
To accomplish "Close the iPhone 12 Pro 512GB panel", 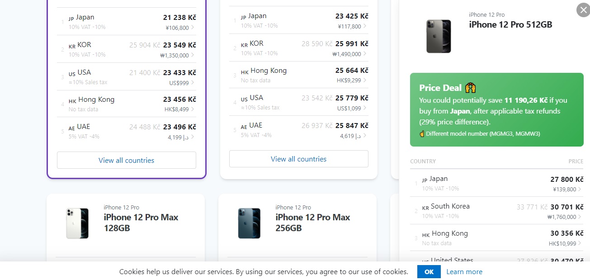I will pos(583,10).
